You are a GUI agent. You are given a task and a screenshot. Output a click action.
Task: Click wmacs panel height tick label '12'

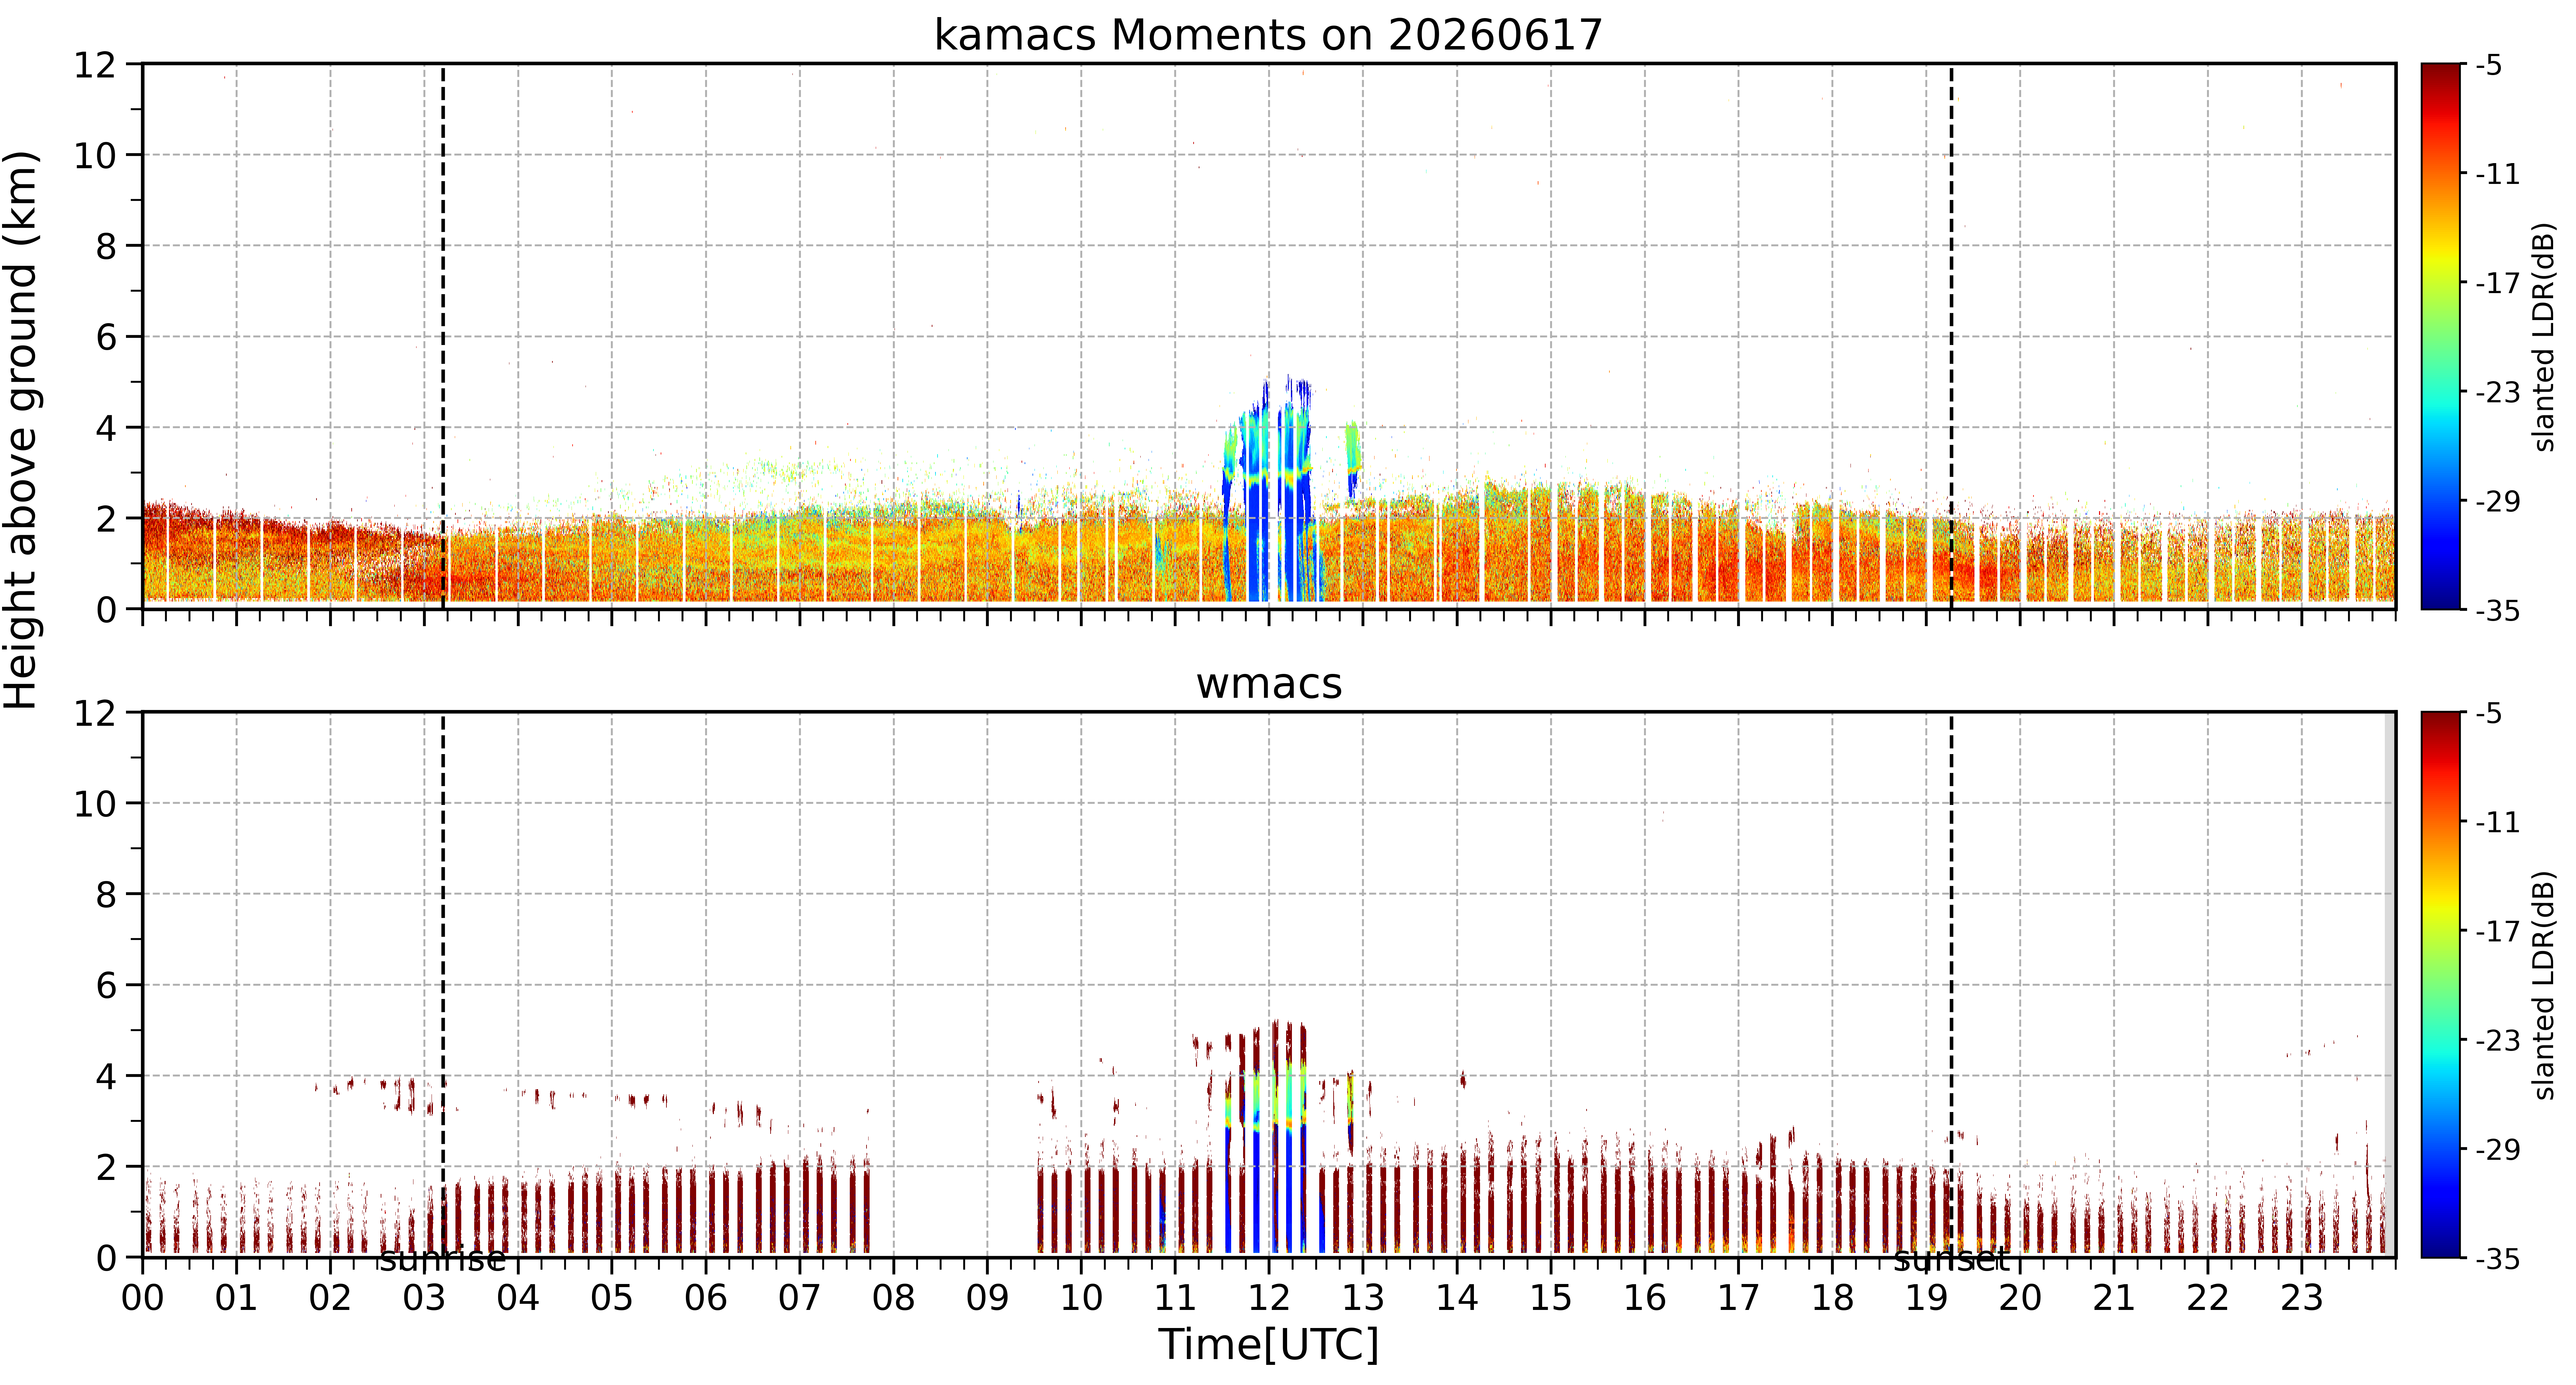pyautogui.click(x=95, y=713)
